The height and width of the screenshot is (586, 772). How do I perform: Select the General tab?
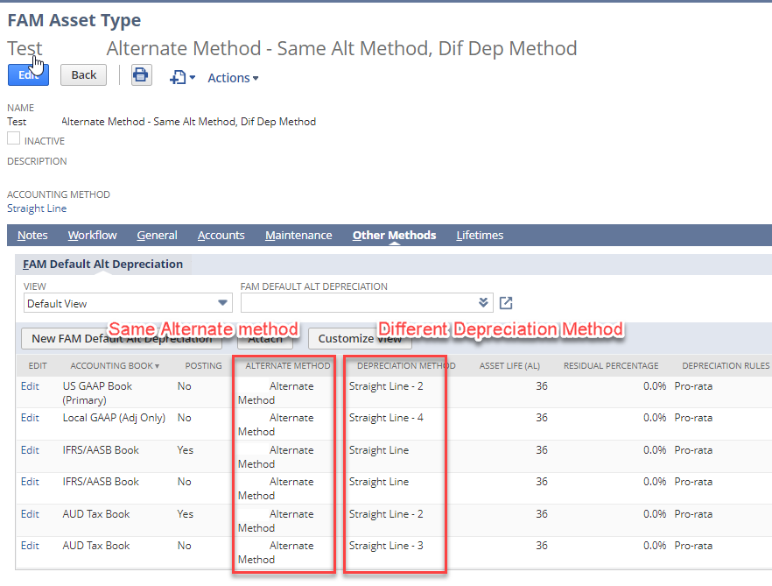tap(157, 235)
